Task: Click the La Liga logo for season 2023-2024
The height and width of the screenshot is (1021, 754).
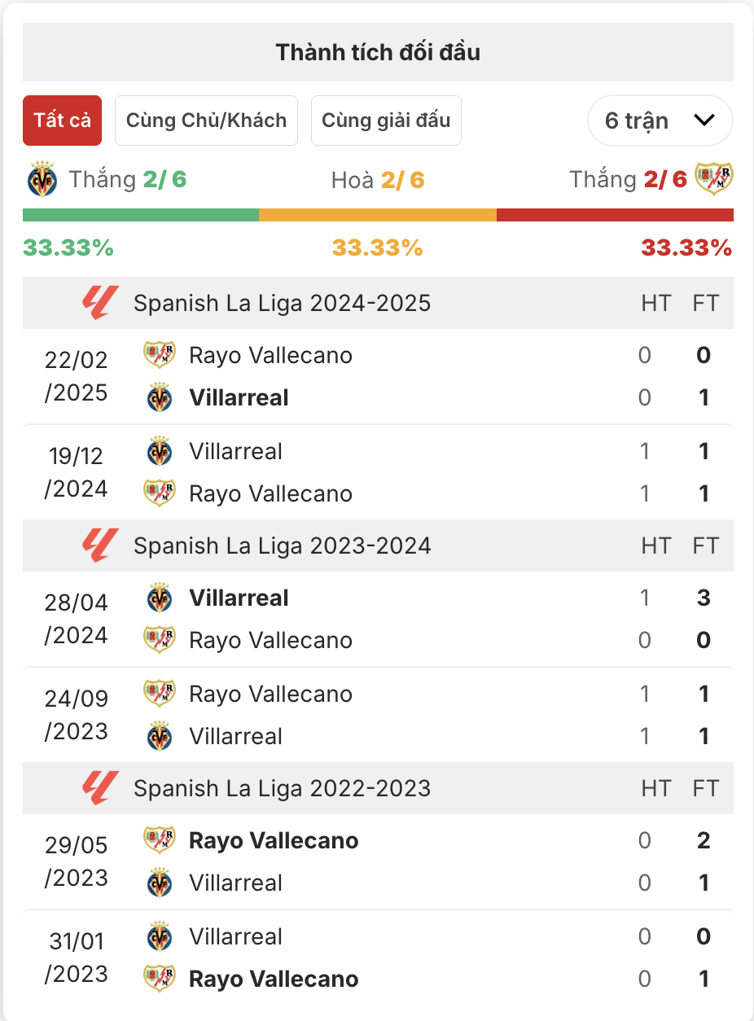Action: click(x=100, y=546)
